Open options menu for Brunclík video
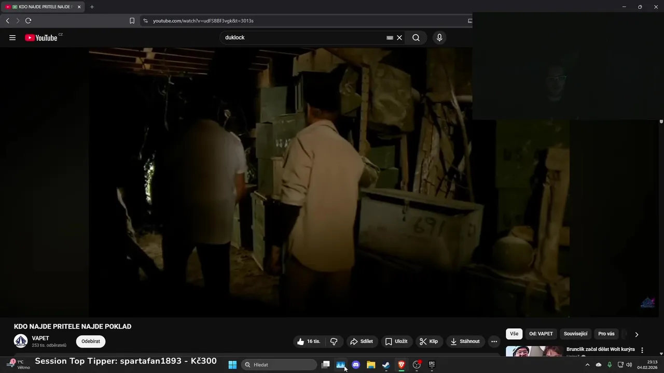664x373 pixels. coord(642,350)
